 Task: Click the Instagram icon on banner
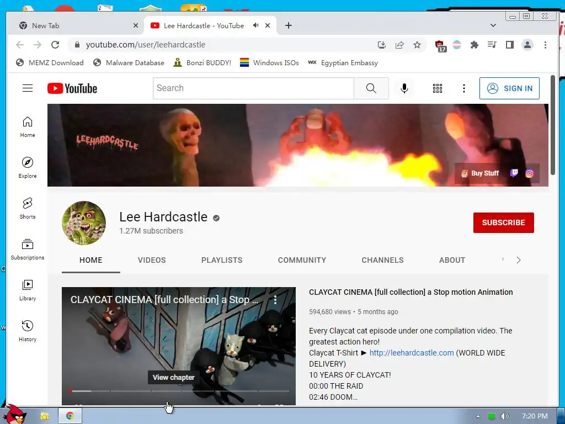pos(529,173)
